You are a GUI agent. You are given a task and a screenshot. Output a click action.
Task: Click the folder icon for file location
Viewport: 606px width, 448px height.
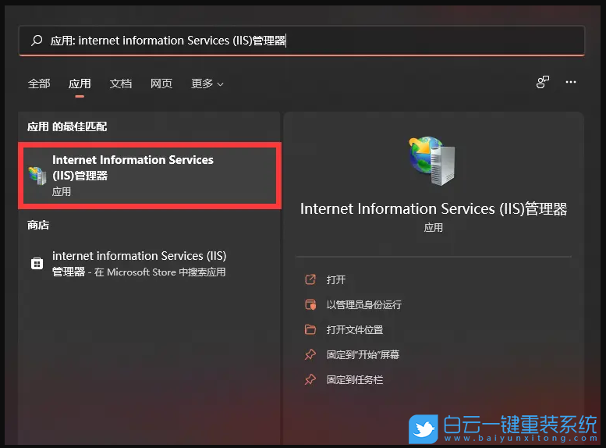point(310,329)
